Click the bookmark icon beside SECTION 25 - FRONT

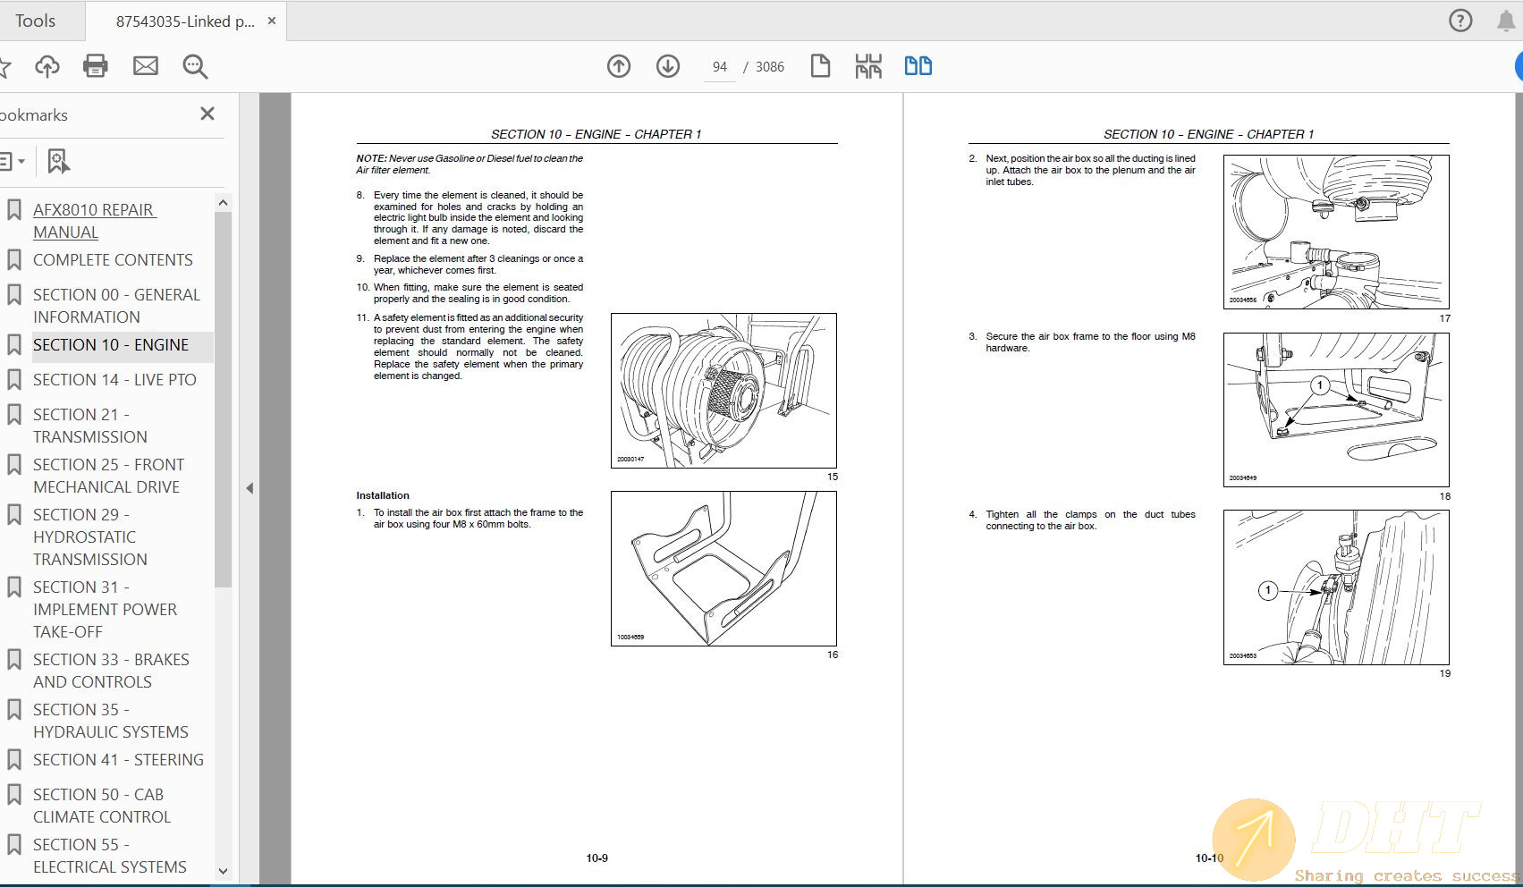[13, 465]
